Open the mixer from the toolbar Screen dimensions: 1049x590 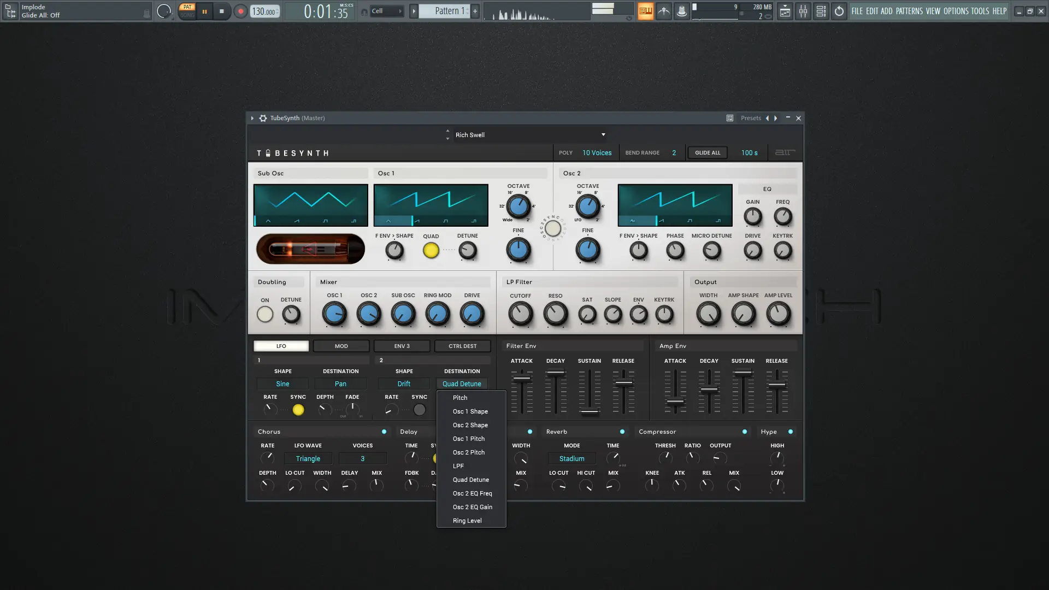pyautogui.click(x=803, y=11)
